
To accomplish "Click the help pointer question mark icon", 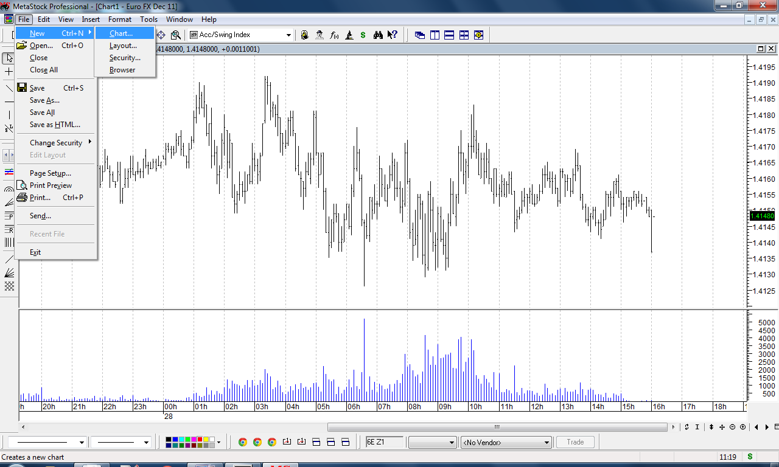I will (x=393, y=35).
